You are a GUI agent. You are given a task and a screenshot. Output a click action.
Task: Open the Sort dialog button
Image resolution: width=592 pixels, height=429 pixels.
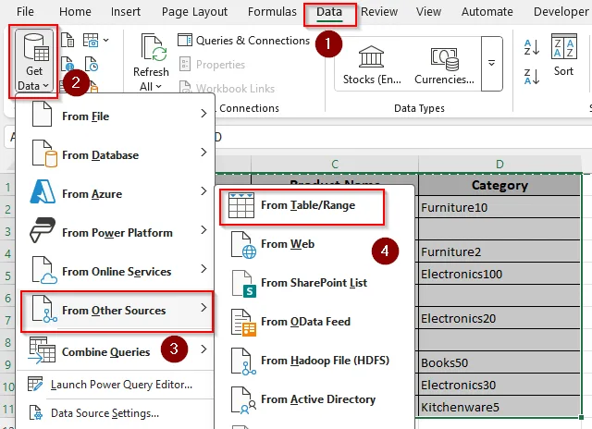tap(563, 55)
